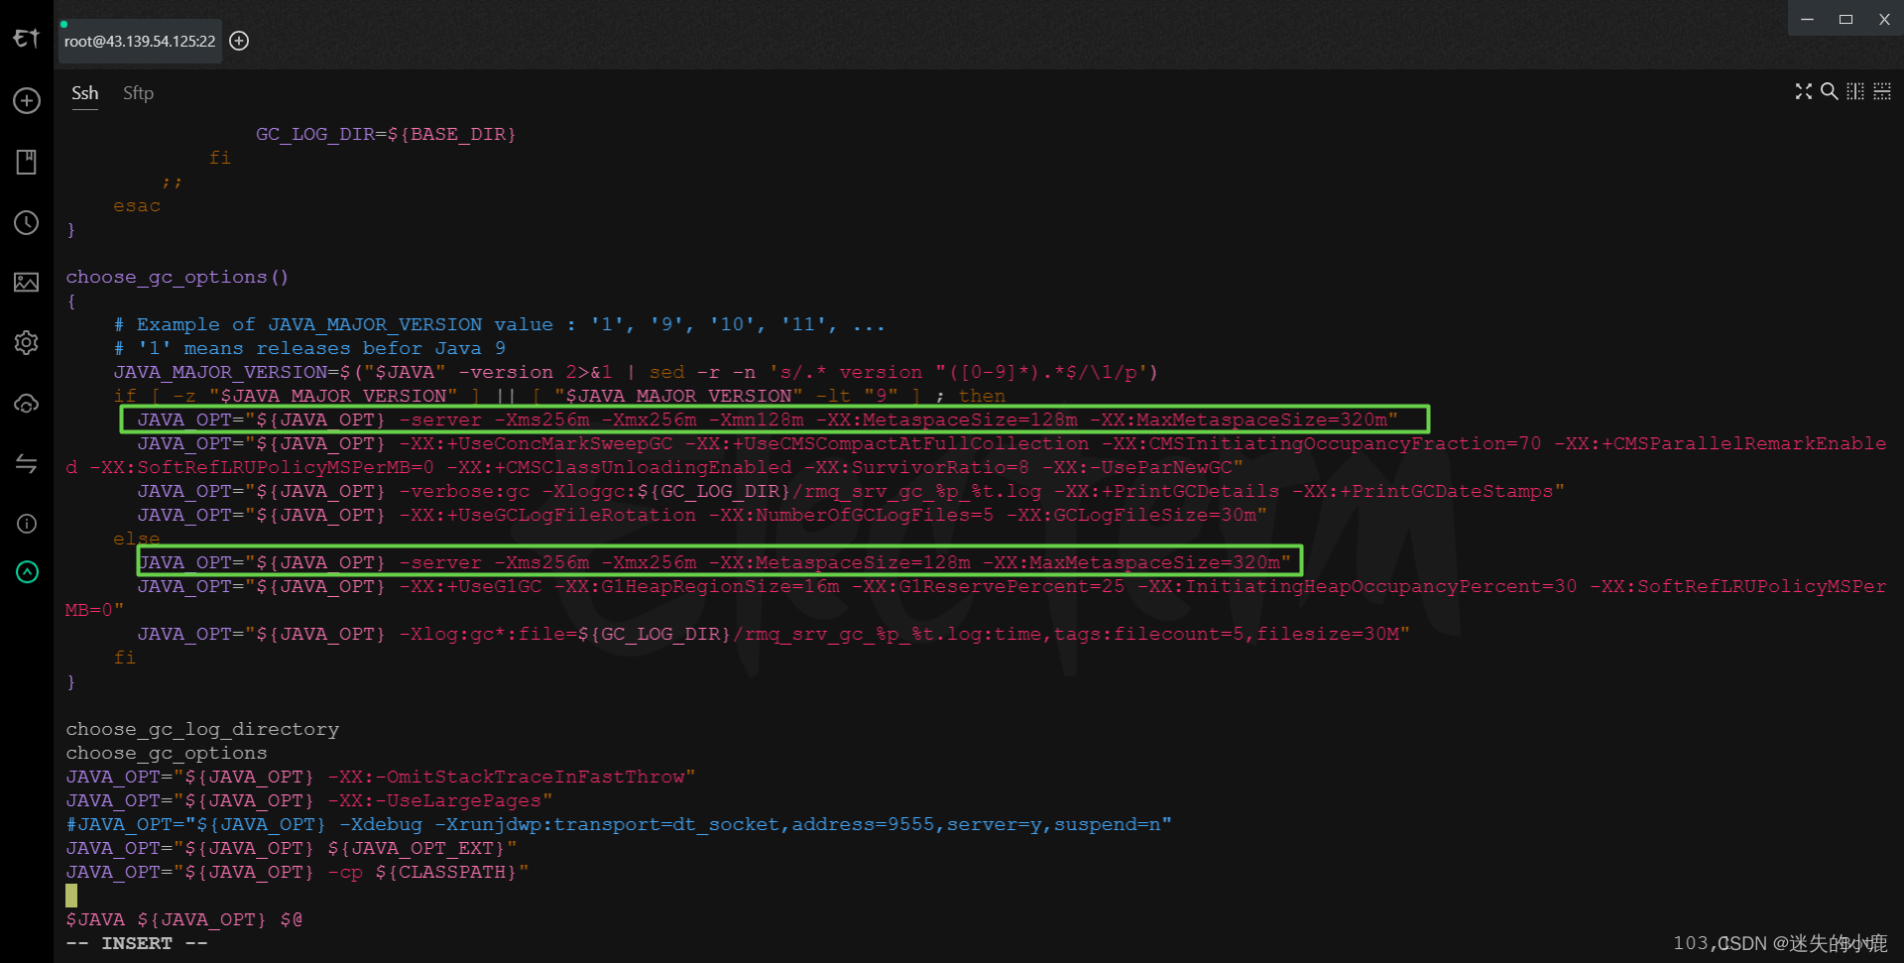Click the 'GC_LOG_DIR=${BASE_DIR}' line
The image size is (1904, 963).
point(386,134)
